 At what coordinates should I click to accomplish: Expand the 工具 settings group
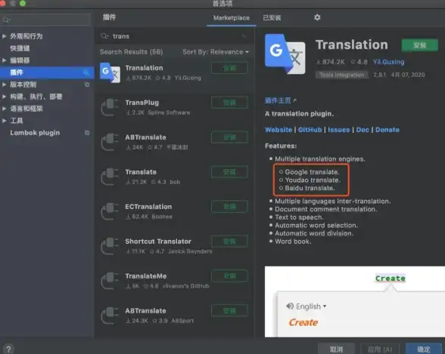tap(4, 121)
